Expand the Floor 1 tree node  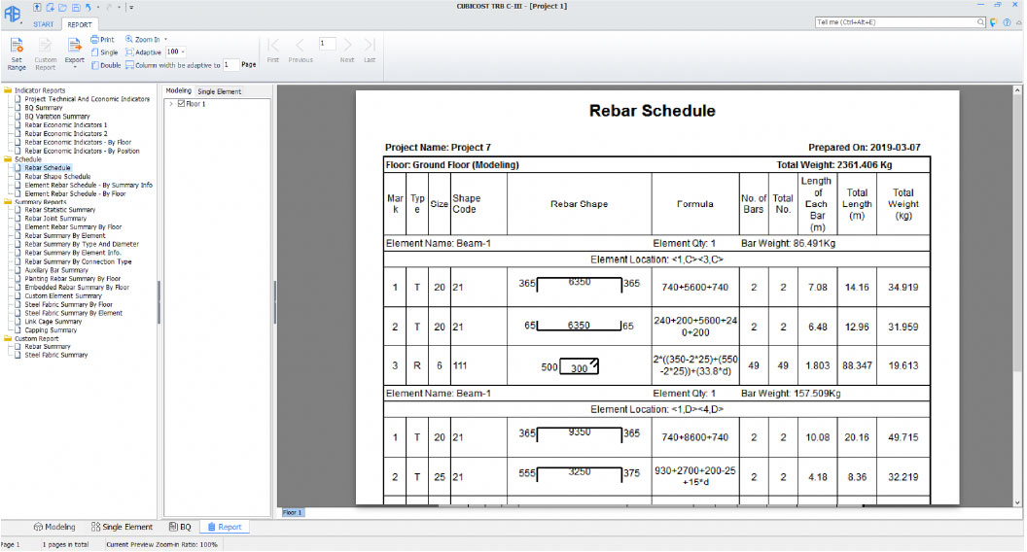pos(171,103)
